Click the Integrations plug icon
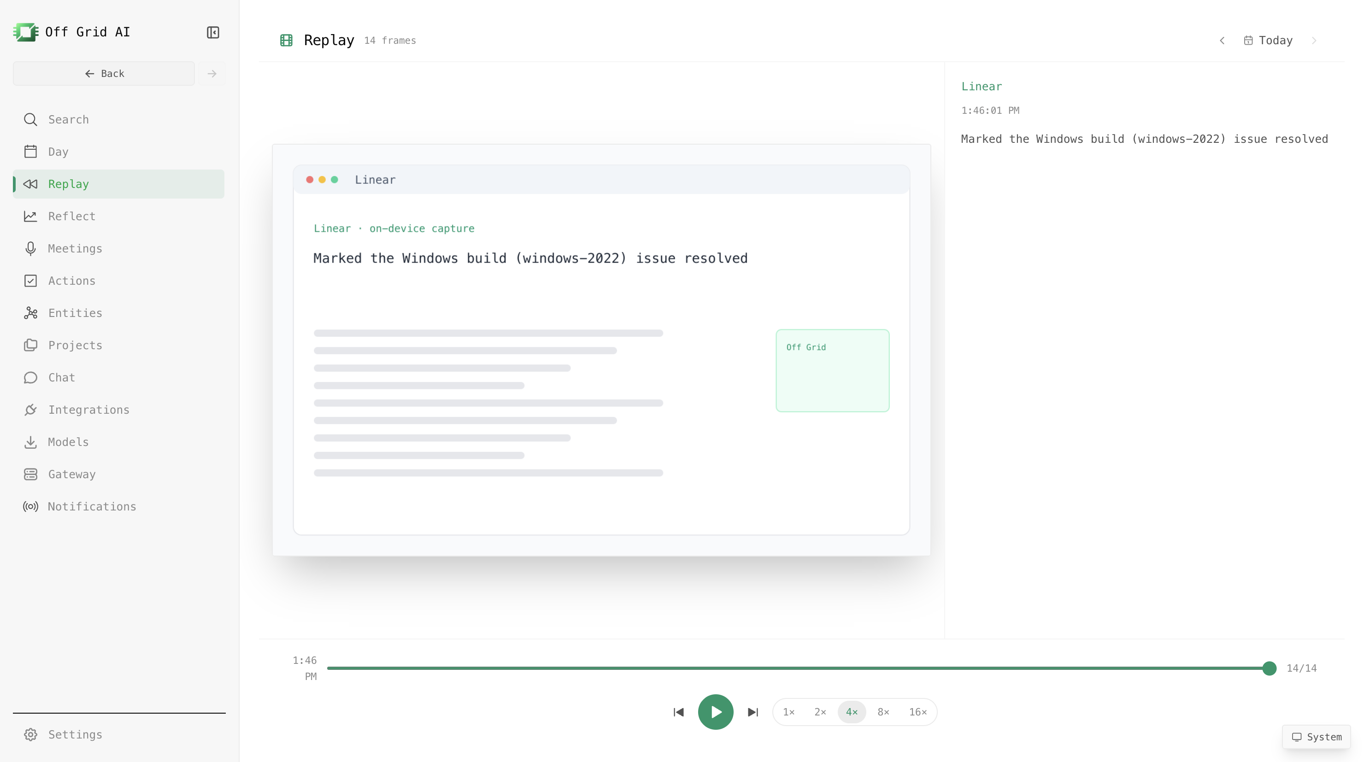This screenshot has height=762, width=1364. point(31,410)
